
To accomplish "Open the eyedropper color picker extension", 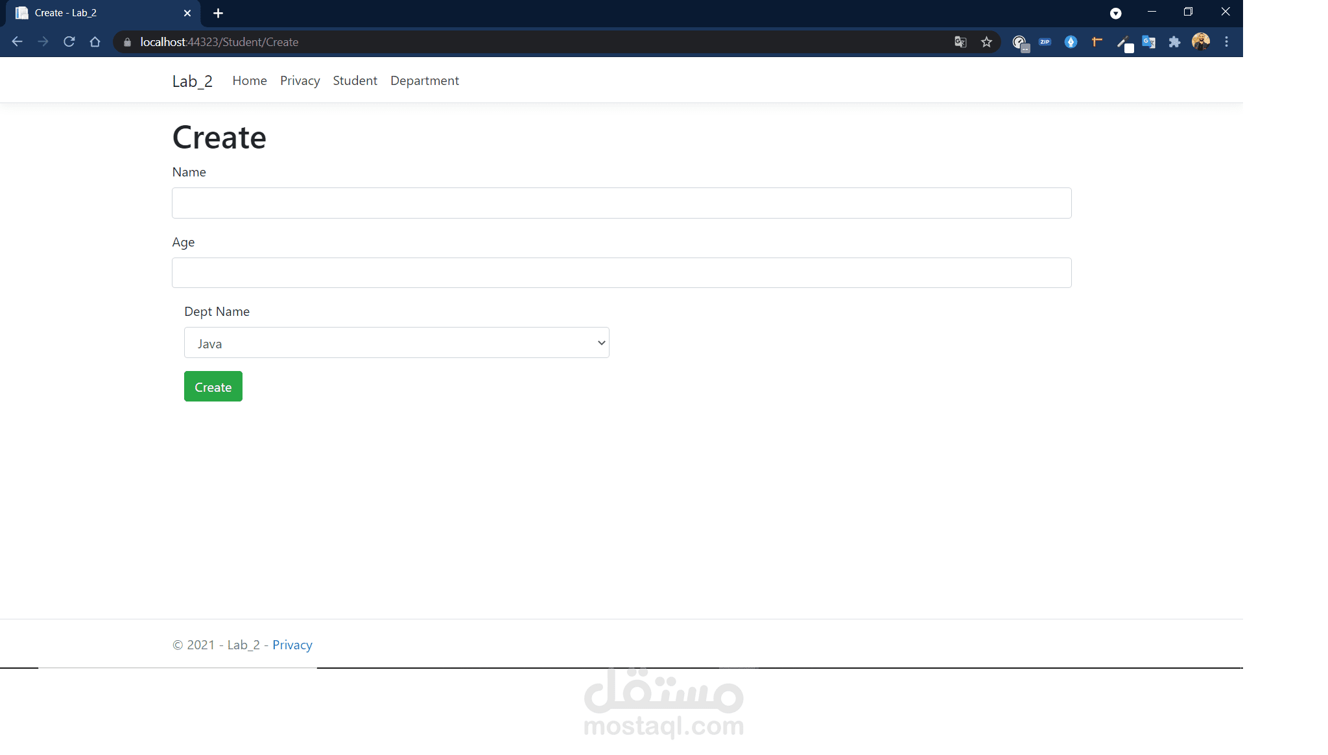I will (1123, 43).
